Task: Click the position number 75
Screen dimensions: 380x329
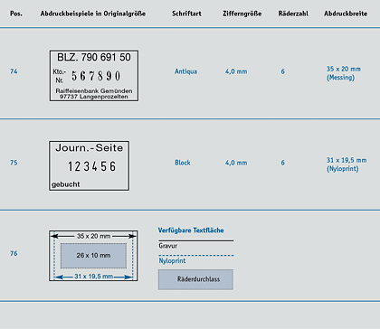Action: 14,163
